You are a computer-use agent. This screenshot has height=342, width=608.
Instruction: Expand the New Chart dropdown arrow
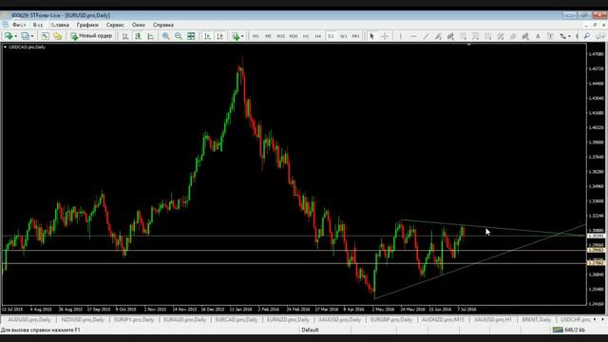pos(15,36)
